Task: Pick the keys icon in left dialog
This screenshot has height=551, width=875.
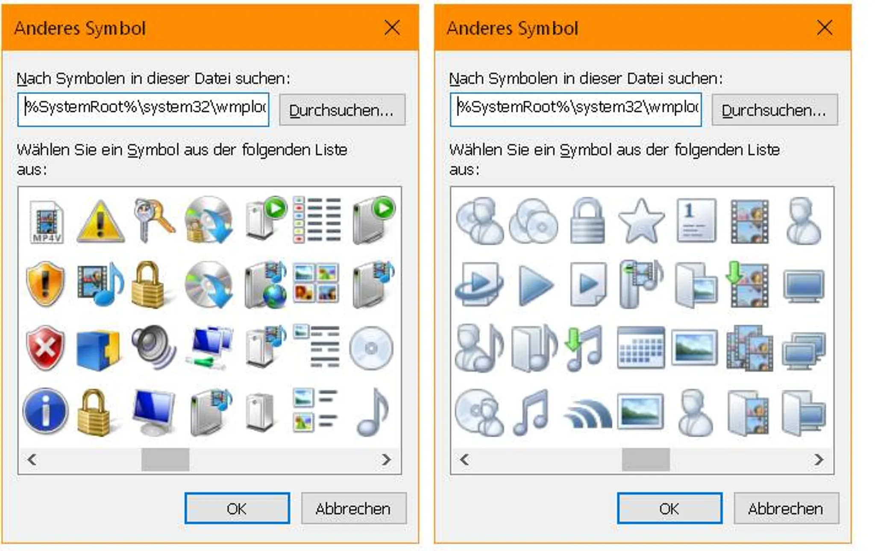Action: 154,221
